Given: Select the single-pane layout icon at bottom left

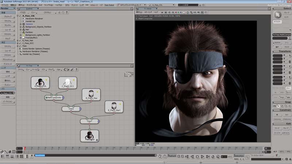Looking at the screenshot, I should pos(3,156).
